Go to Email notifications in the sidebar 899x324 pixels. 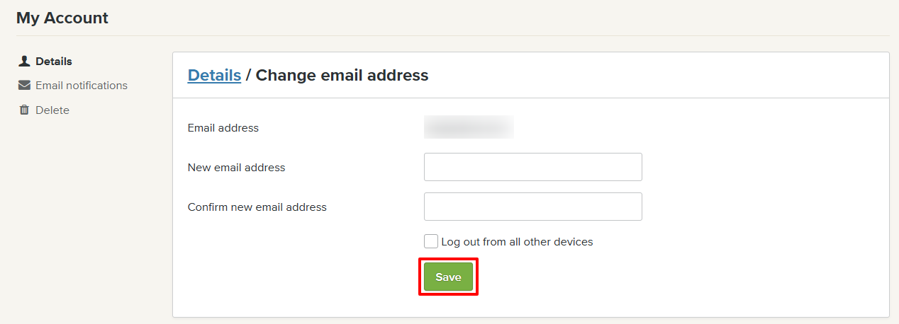click(x=82, y=86)
